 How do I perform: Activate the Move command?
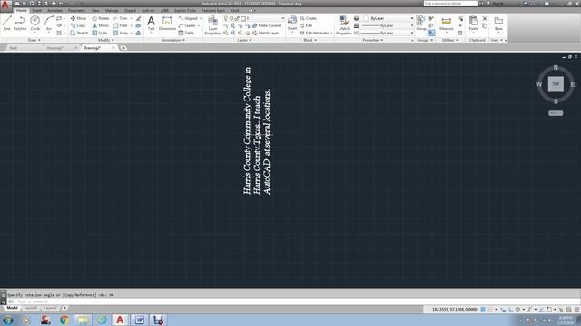pos(78,18)
